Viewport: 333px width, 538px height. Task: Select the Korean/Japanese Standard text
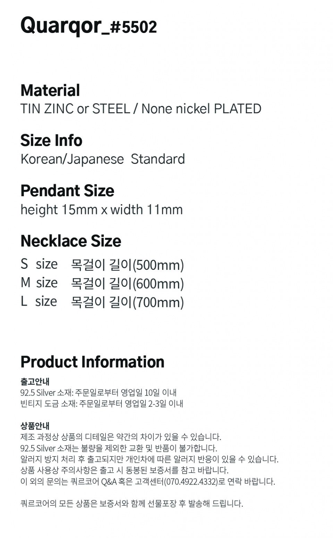click(x=103, y=159)
